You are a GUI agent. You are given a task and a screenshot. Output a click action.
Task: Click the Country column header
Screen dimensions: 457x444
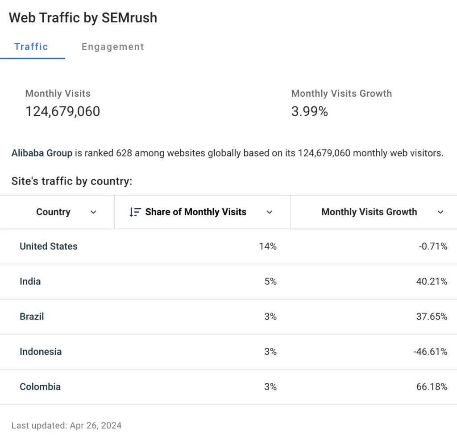coord(53,212)
